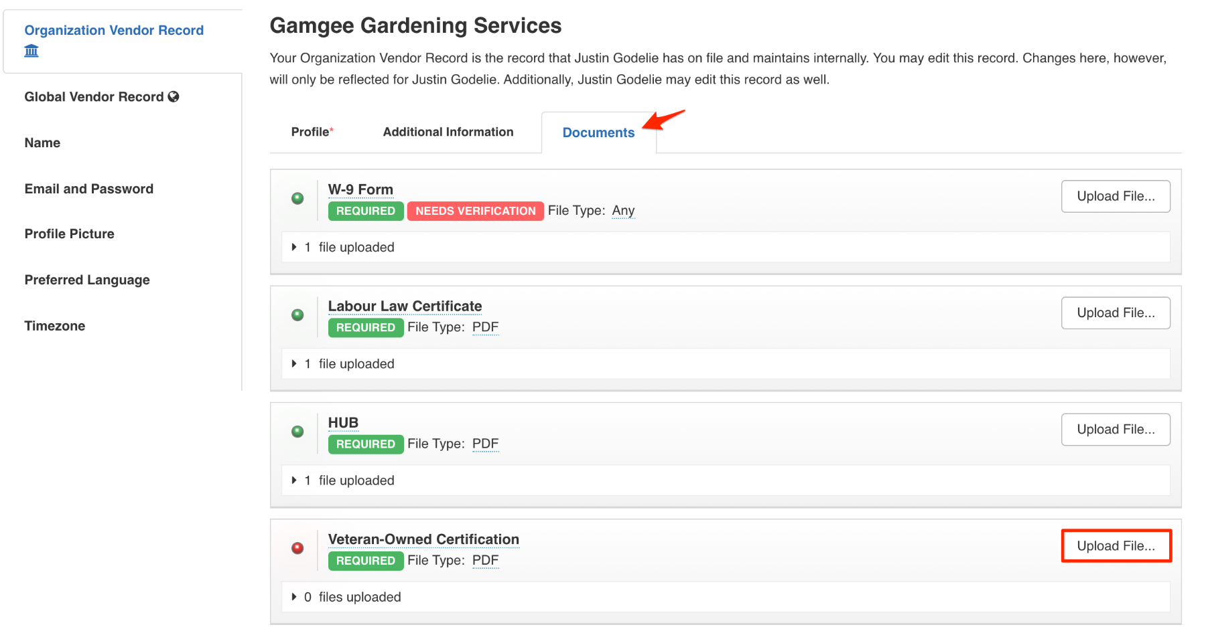Click the green status dot for Labour Law Certificate
The image size is (1206, 633).
[x=298, y=314]
